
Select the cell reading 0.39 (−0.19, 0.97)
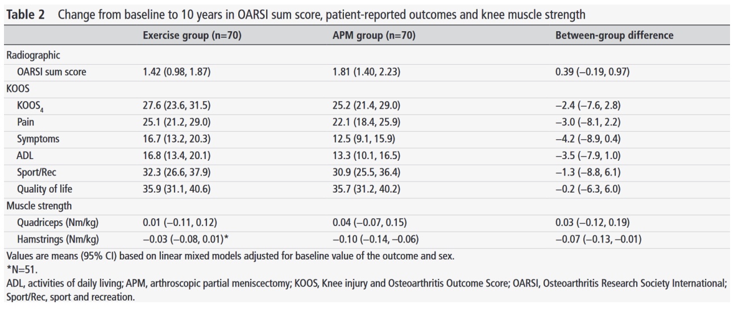click(592, 72)
